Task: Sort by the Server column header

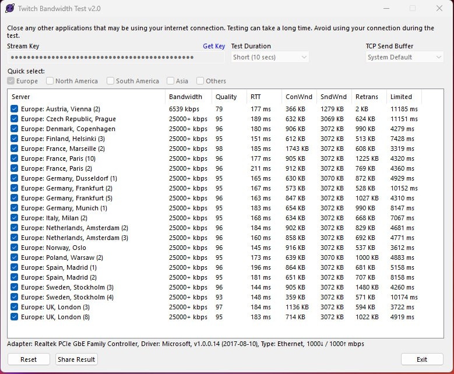Action: [86, 97]
